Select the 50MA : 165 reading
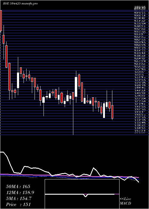This screenshot has width=149, height=209. pyautogui.click(x=18, y=187)
